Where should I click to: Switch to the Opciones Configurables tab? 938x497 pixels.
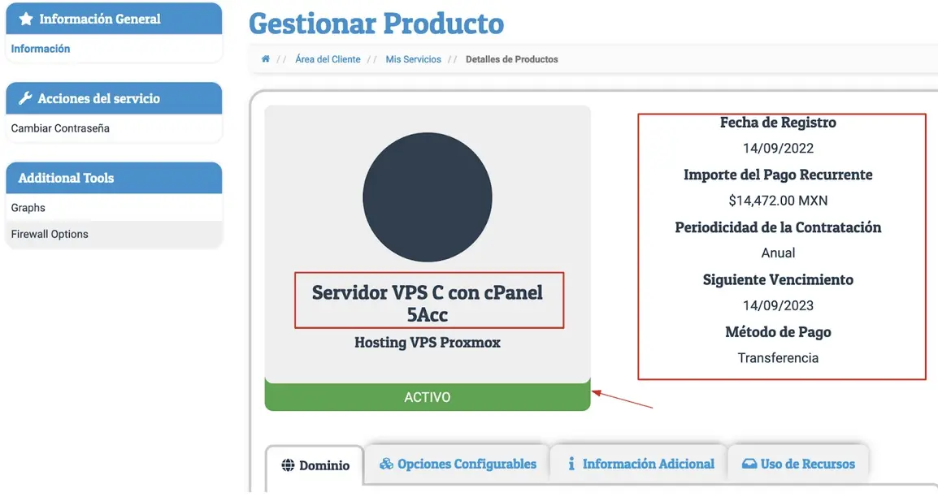click(458, 464)
